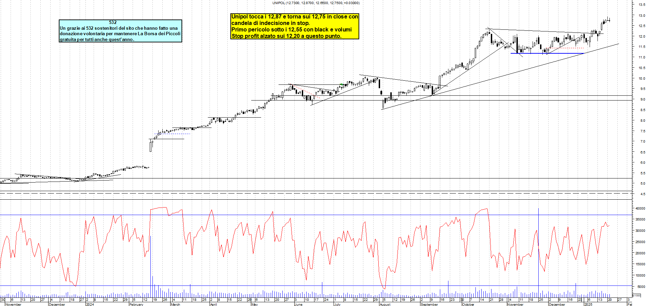This screenshot has height=306, width=646.
Task: Click the 'May' month label
Action: 255,304
